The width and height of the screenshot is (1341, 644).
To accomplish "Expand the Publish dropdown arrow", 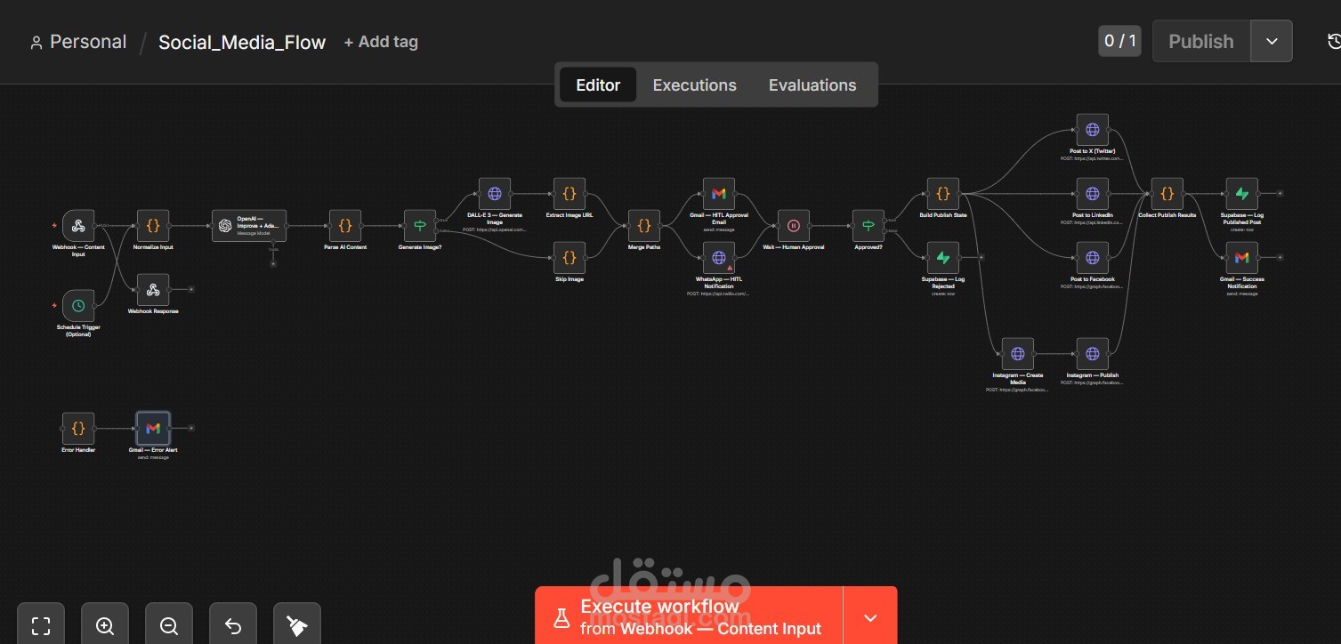I will pos(1271,41).
